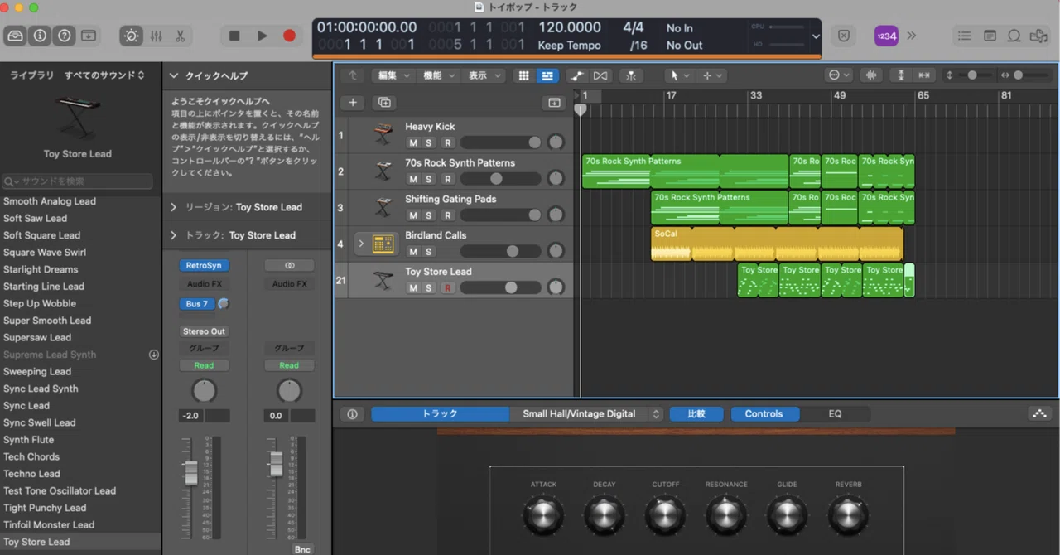This screenshot has height=555, width=1060.
Task: Show more control bar items via double arrow
Action: [x=912, y=36]
